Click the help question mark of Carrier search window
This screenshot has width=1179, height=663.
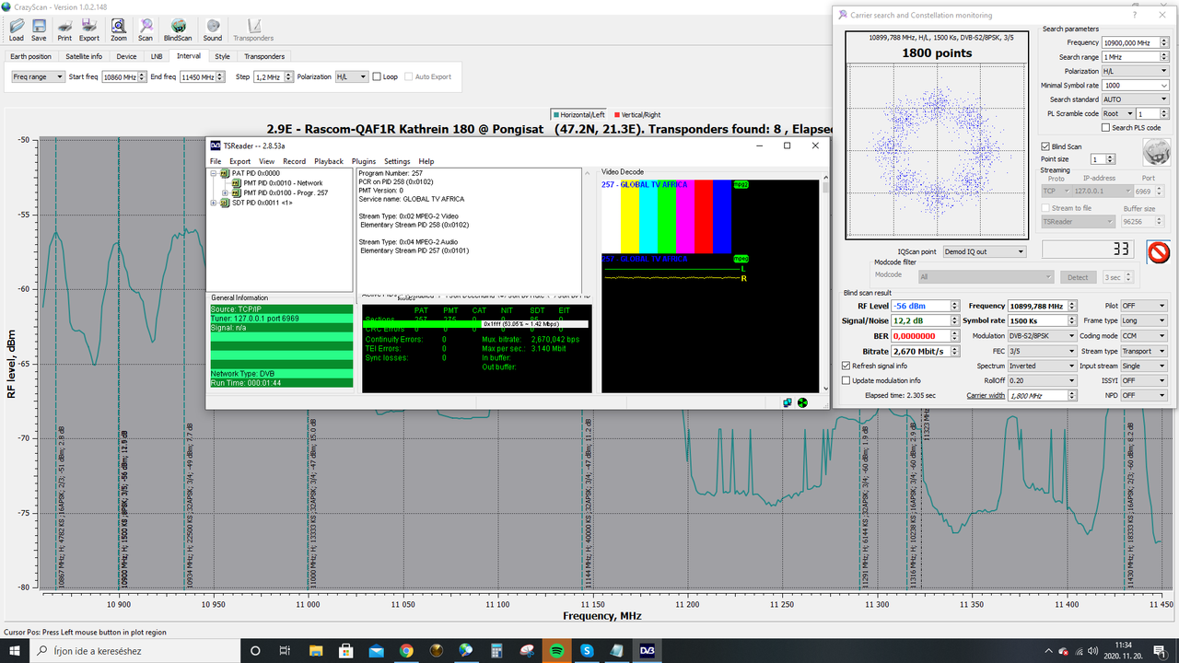click(1135, 15)
